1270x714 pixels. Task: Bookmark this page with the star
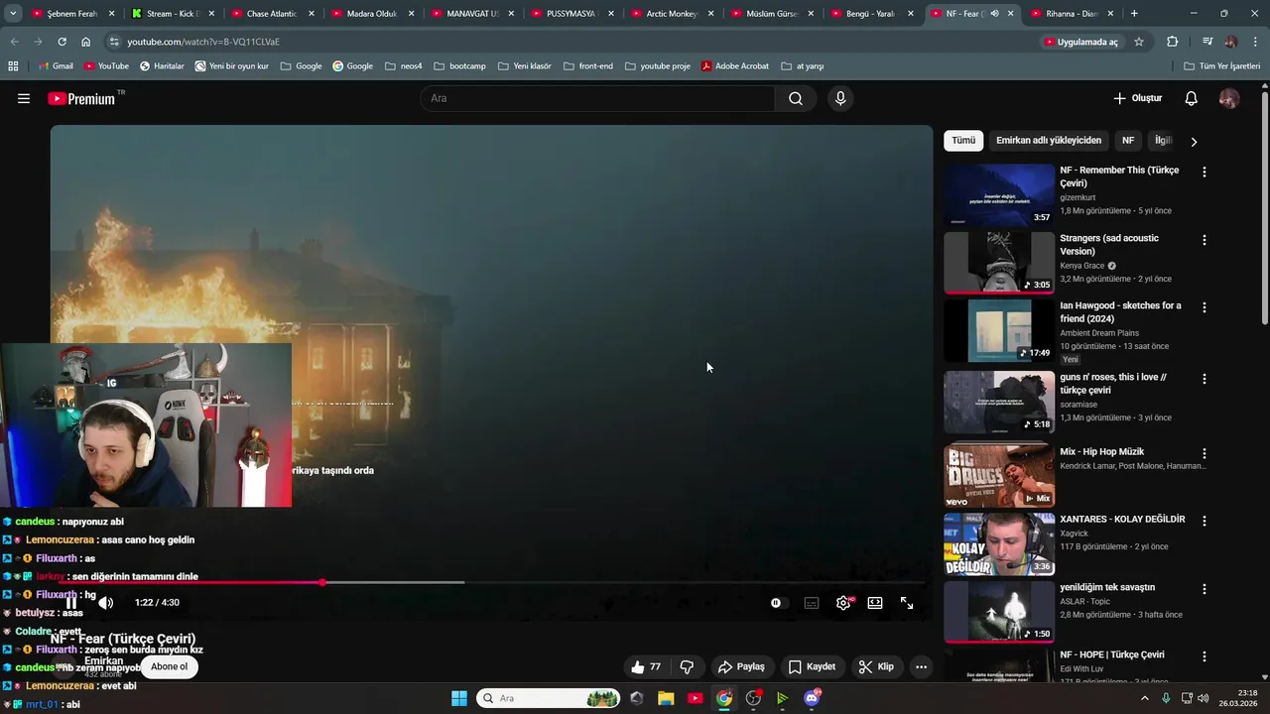point(1139,42)
